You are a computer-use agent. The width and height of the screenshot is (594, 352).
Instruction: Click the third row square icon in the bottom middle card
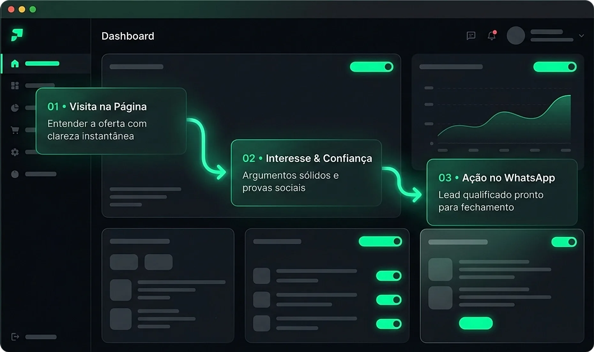pyautogui.click(x=262, y=323)
